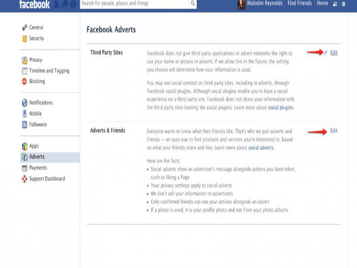Click the Privacy lock icon

pos(24,60)
